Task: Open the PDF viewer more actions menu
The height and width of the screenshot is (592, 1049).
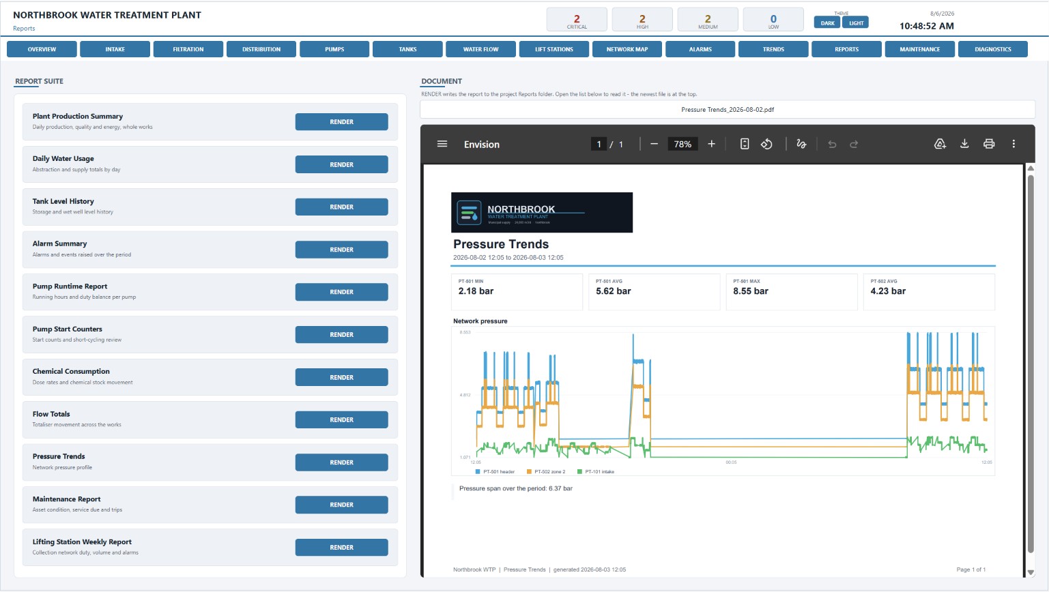Action: 1014,144
